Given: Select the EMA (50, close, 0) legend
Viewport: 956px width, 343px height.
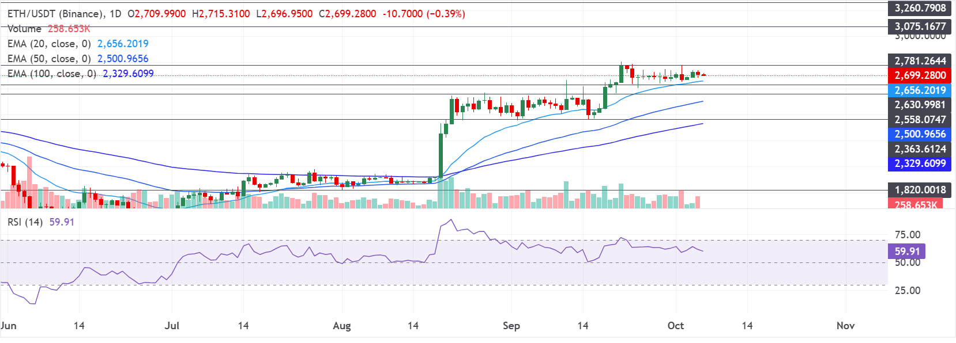Looking at the screenshot, I should click(49, 59).
